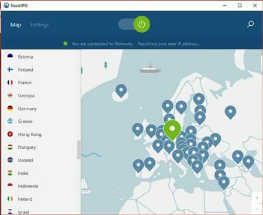This screenshot has width=263, height=215.
Task: Click the Finland flag icon
Action: coord(10,70)
